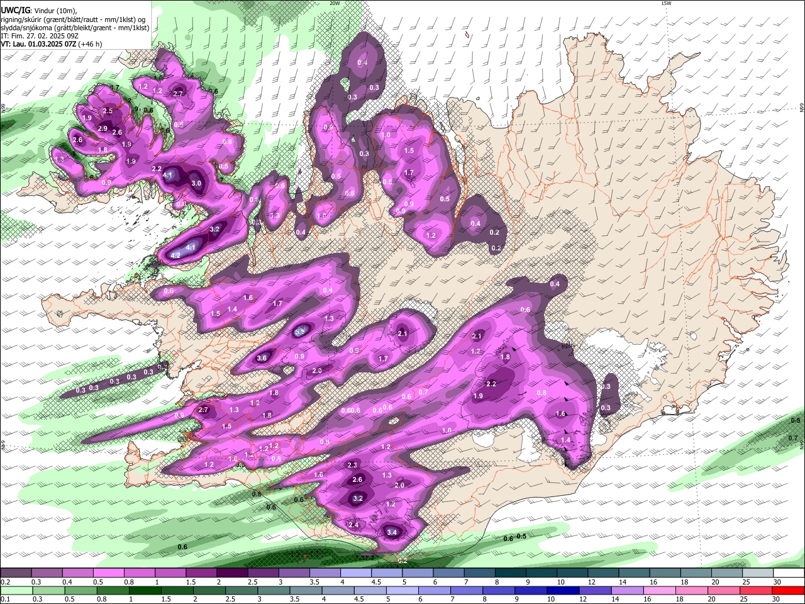Viewport: 805px width, 604px height.
Task: Click the 'IT: Fim. 27. 02. 2025 09Z' line
Action: (x=40, y=36)
